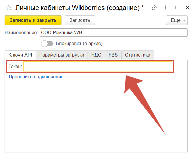This screenshot has width=195, height=157.
Task: Select the Ключи API tab
Action: click(20, 55)
